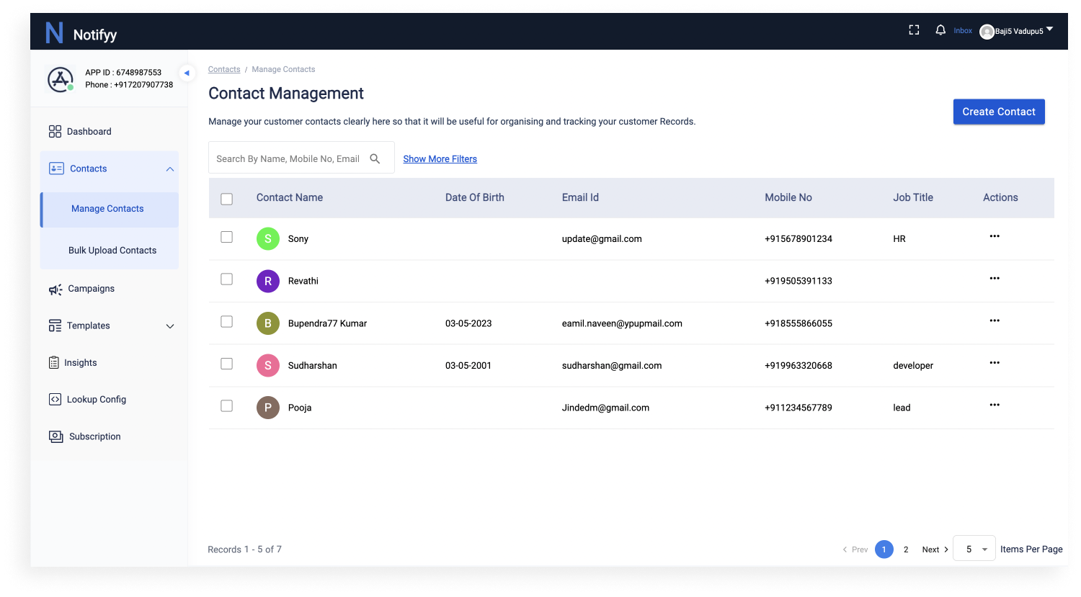Click the app store profile icon
This screenshot has height=597, width=1081.
pos(61,79)
